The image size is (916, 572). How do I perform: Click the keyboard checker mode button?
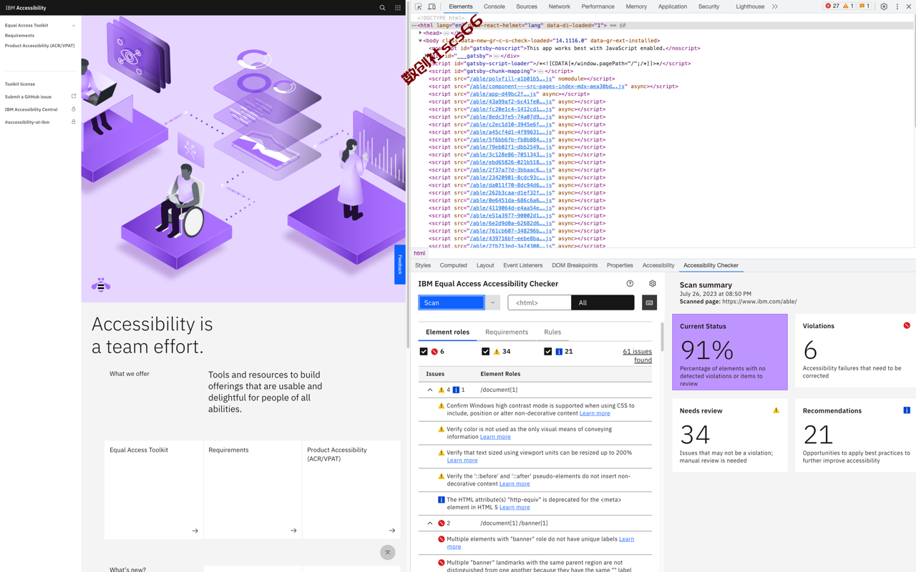(x=649, y=302)
